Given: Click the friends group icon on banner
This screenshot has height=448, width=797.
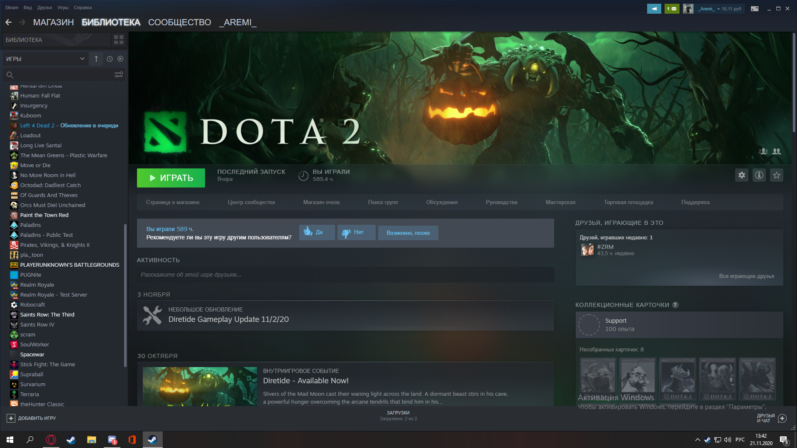Looking at the screenshot, I should pyautogui.click(x=777, y=151).
